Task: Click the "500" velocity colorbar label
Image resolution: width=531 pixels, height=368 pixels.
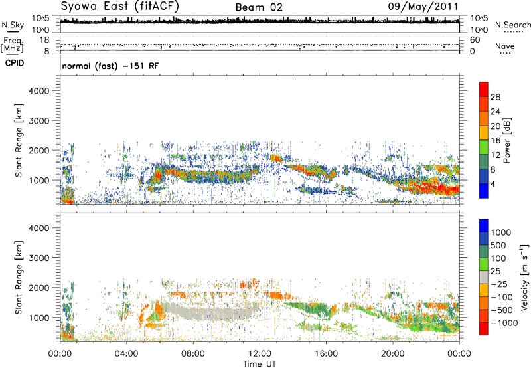Action: [x=498, y=245]
